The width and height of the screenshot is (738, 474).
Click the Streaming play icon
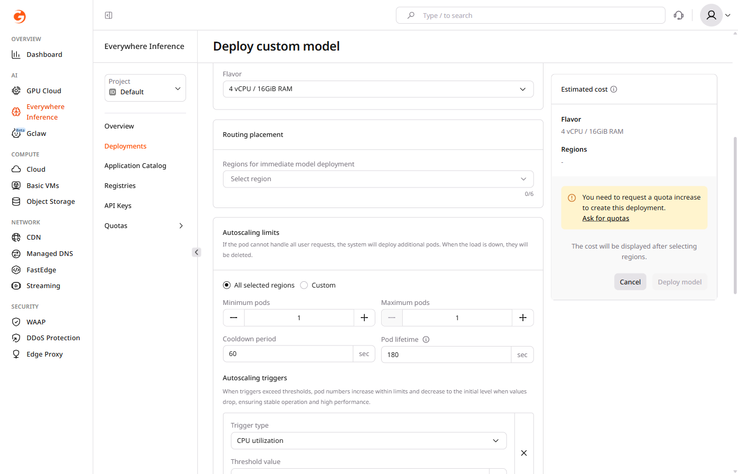point(16,285)
